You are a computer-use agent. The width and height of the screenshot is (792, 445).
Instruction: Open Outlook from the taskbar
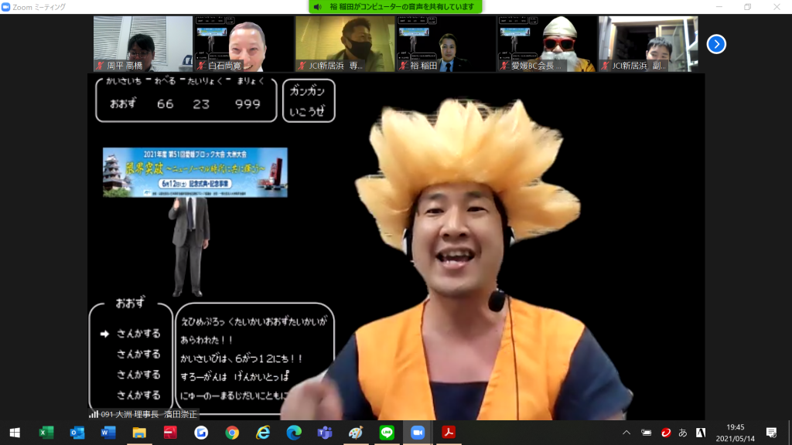tap(77, 433)
